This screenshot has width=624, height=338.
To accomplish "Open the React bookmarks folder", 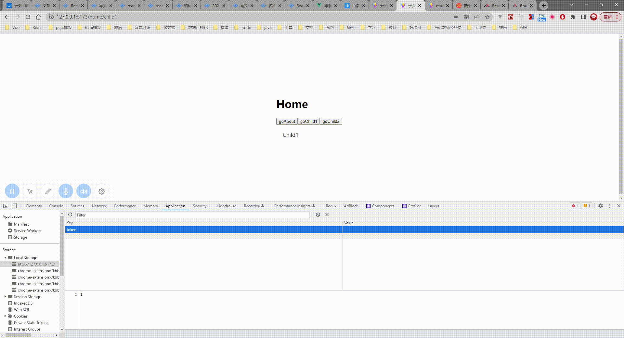I will click(34, 28).
